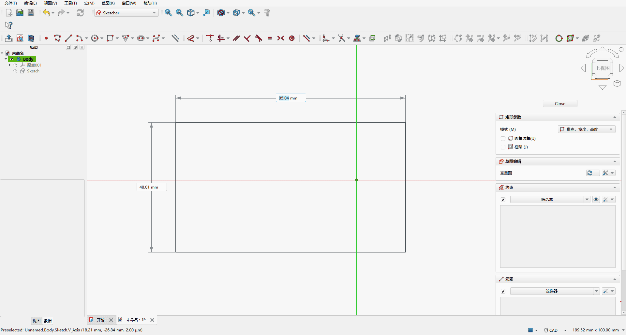Apply equal constraint tool
The image size is (626, 335).
pyautogui.click(x=270, y=38)
